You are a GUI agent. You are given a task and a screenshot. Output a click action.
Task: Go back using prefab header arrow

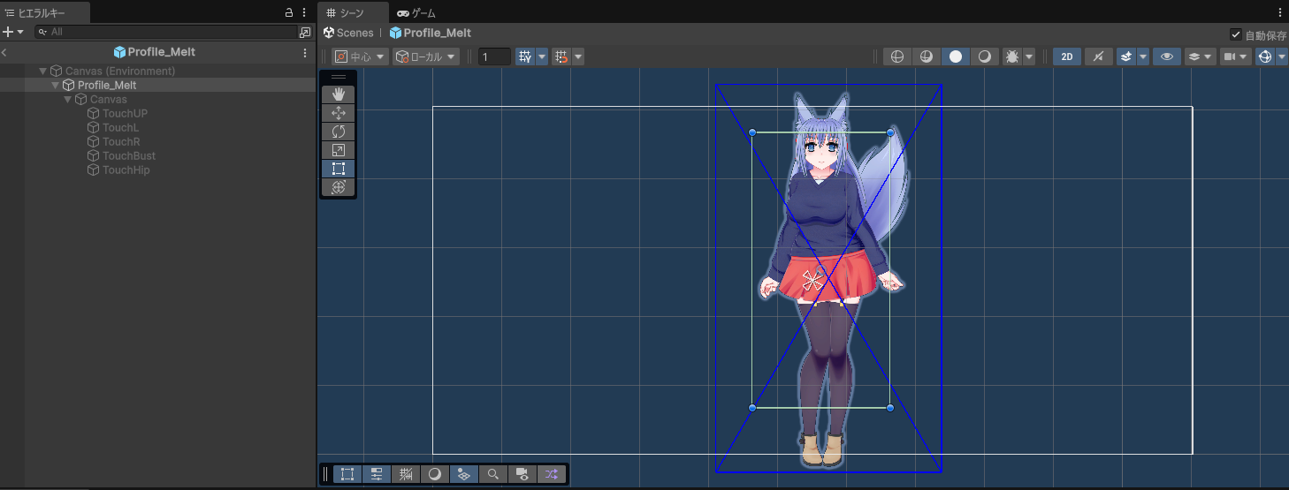pos(5,52)
